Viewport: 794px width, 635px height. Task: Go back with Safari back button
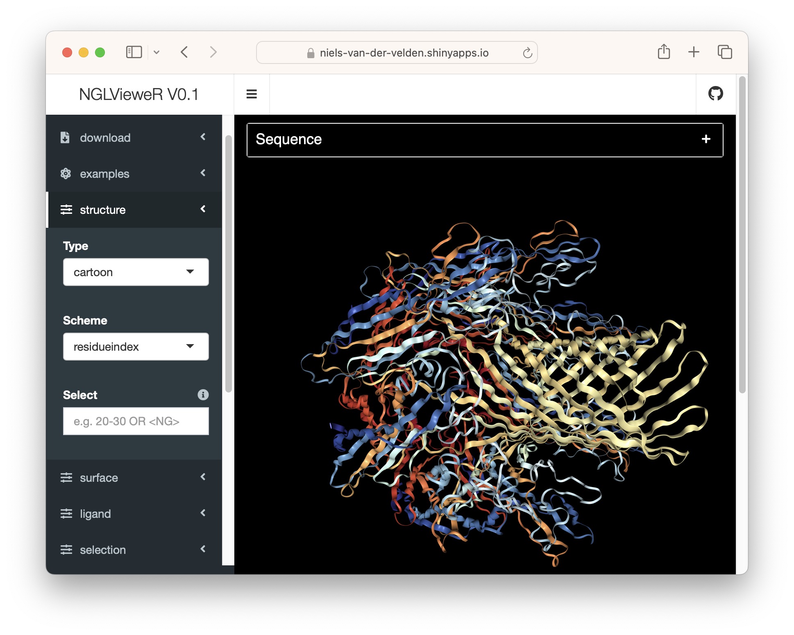(184, 52)
